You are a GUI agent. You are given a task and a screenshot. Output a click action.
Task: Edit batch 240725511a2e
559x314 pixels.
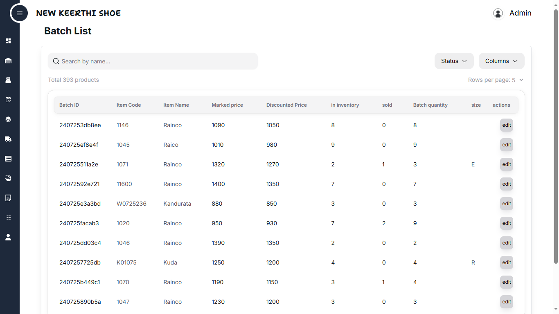(507, 164)
